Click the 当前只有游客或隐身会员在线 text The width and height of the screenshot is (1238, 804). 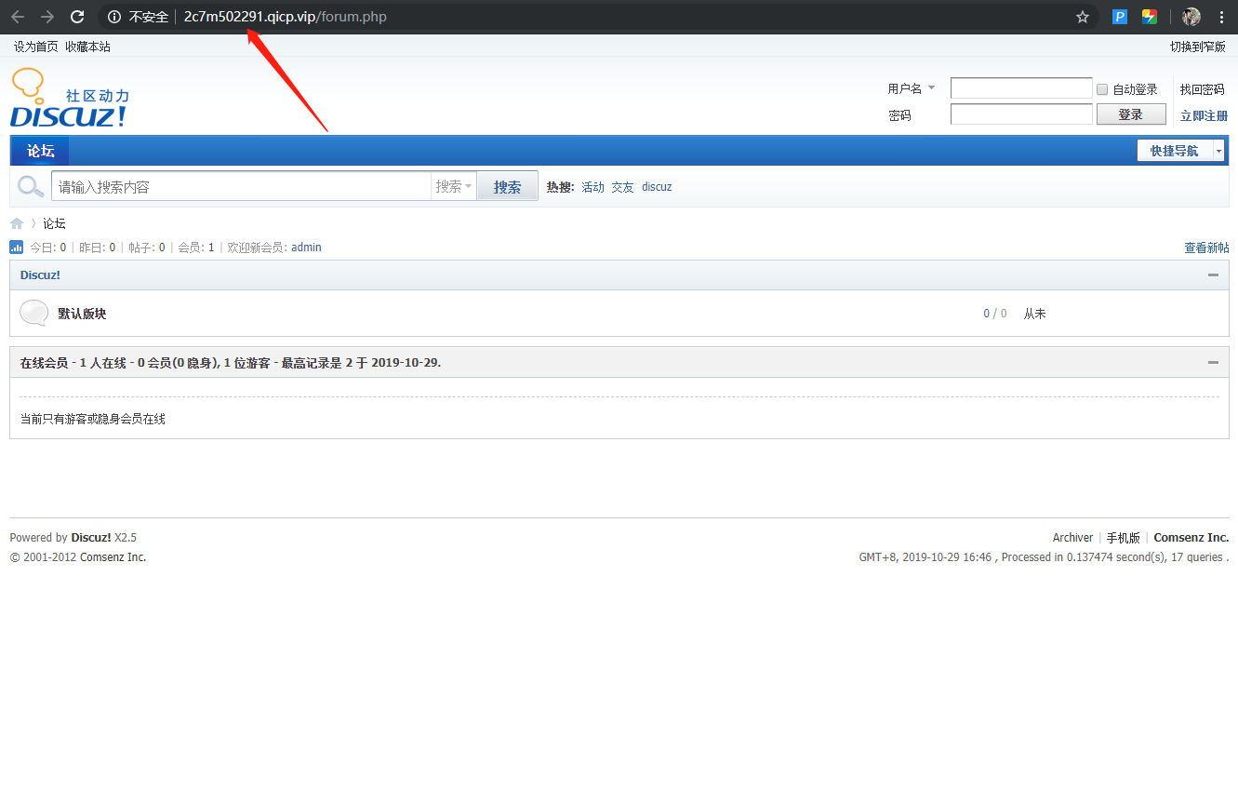tap(93, 420)
